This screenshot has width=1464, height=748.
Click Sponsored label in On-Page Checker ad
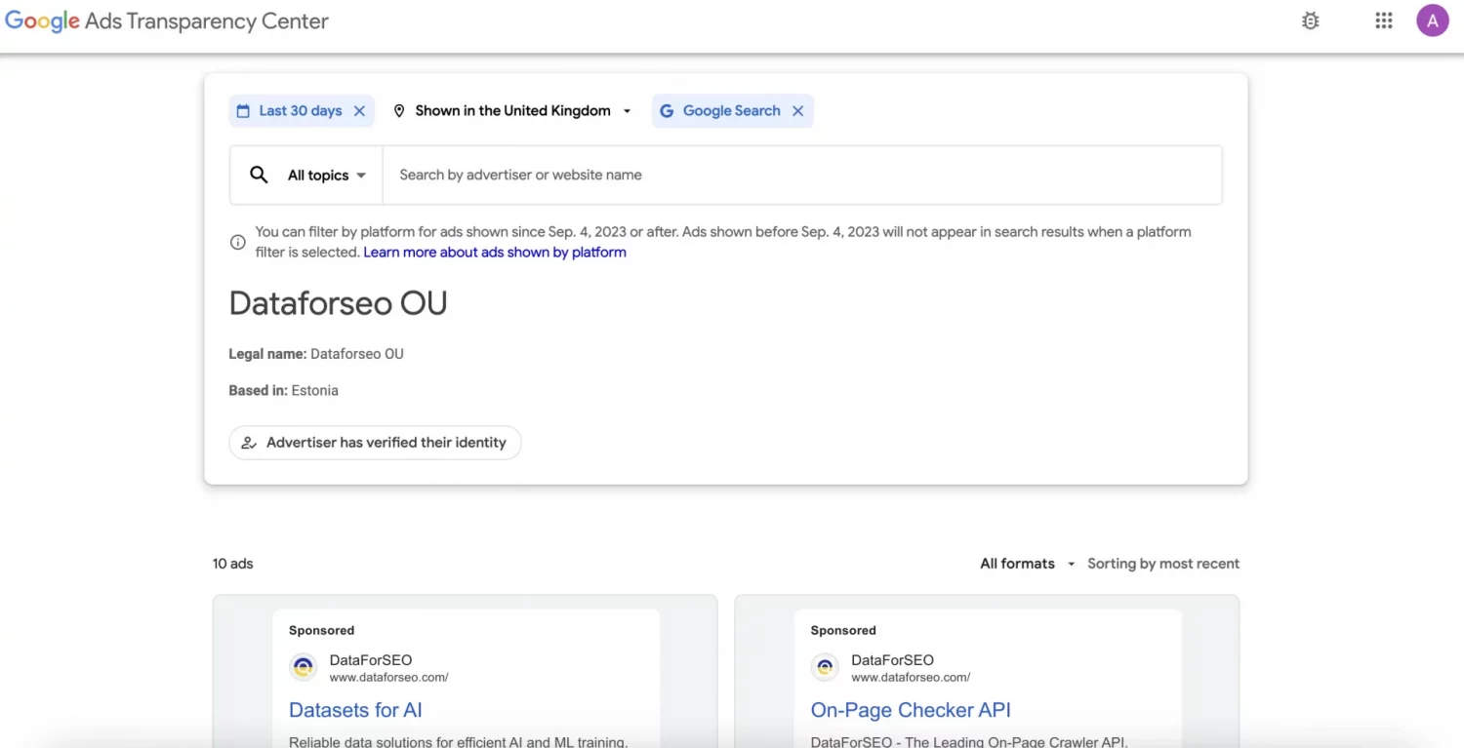coord(843,631)
